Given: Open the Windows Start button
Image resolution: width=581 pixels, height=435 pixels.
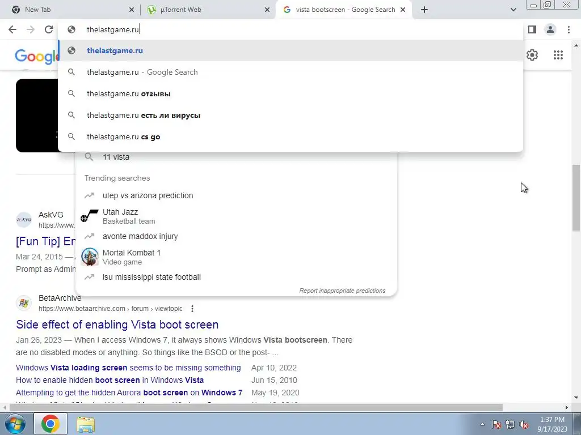Looking at the screenshot, I should pyautogui.click(x=15, y=424).
